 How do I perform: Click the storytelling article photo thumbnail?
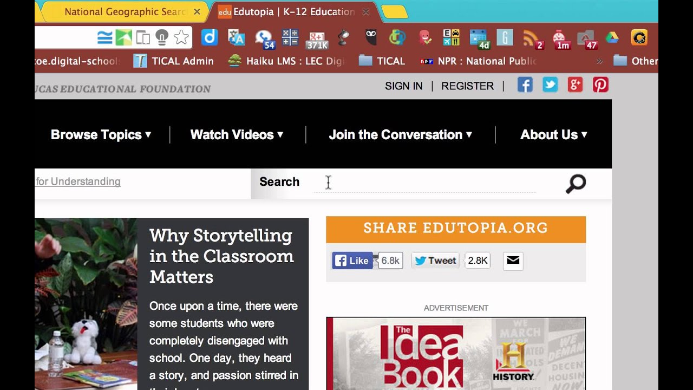(x=86, y=304)
